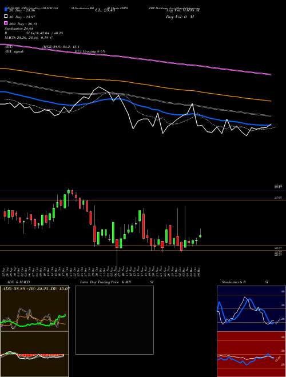
Task: Click the 'BUY Growing @ 6%' ADX signal
Action: [90, 51]
